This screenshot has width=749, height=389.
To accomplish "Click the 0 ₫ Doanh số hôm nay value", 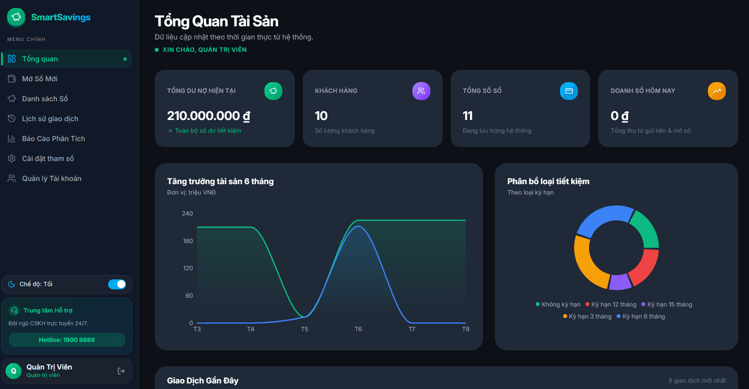I will (x=619, y=116).
